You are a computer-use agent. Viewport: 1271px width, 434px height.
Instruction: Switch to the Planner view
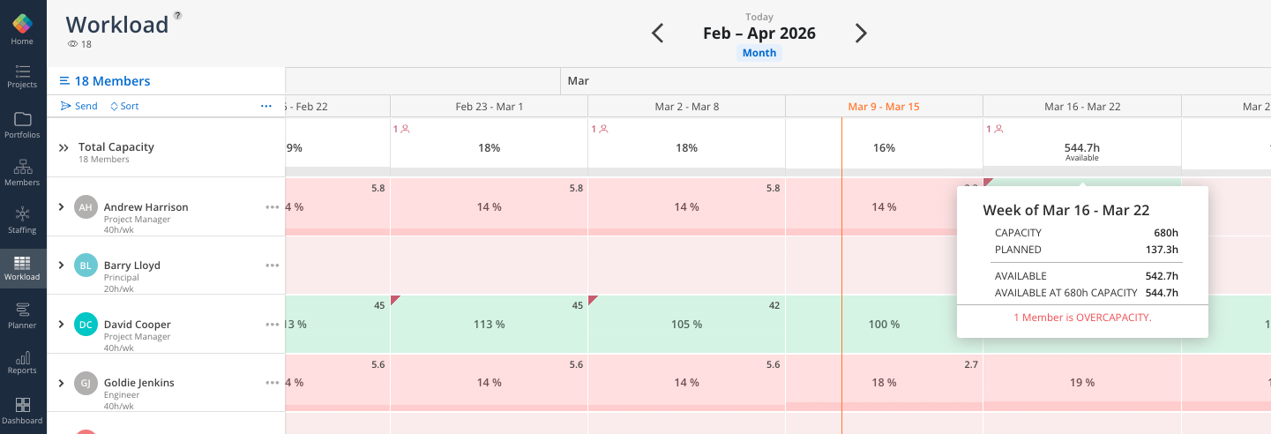tap(23, 315)
